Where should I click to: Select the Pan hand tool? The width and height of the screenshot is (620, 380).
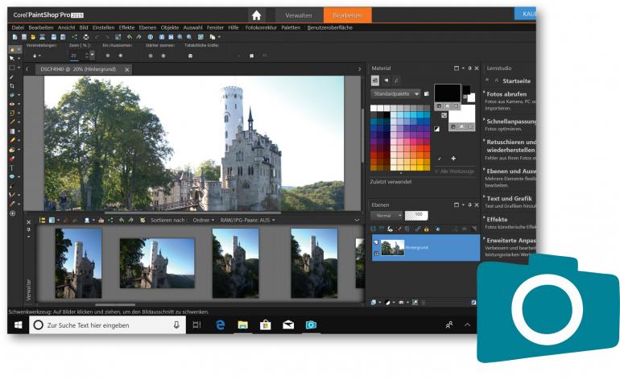[x=12, y=50]
